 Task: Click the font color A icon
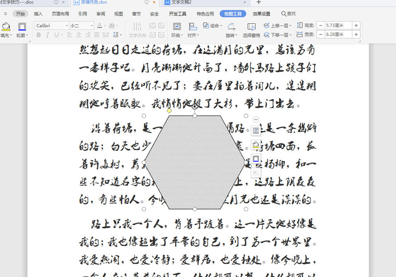pos(100,25)
